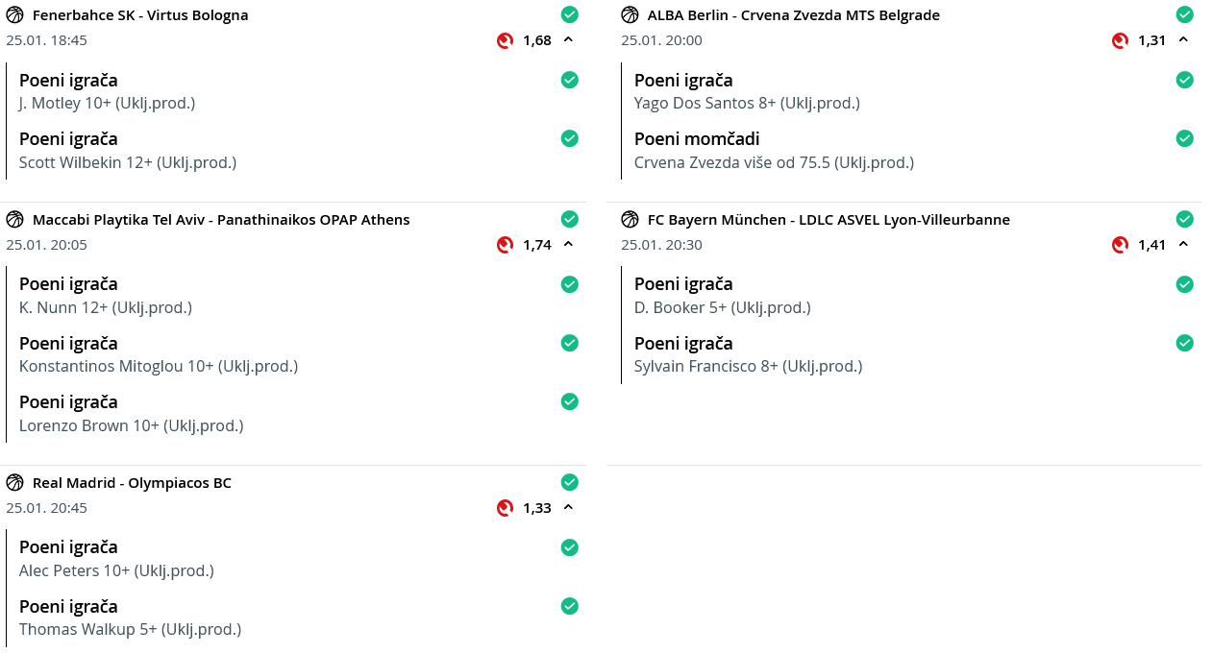Select the K. Nunn 12+ player points bet

coord(106,307)
